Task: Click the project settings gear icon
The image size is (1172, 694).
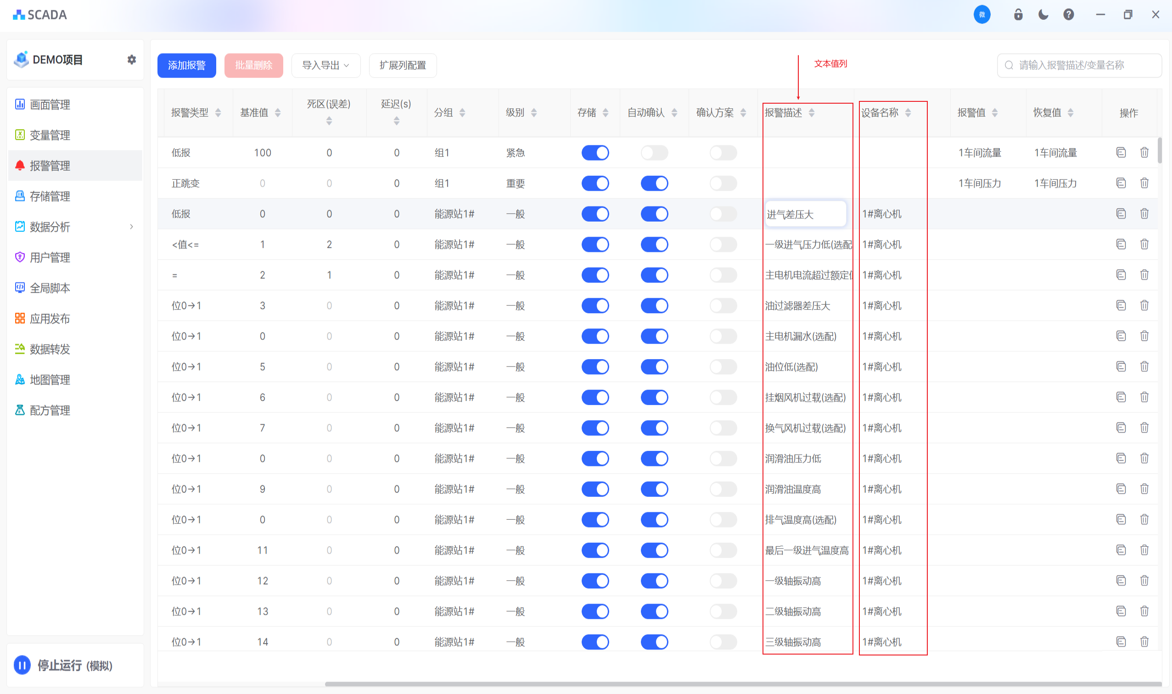Action: point(131,59)
